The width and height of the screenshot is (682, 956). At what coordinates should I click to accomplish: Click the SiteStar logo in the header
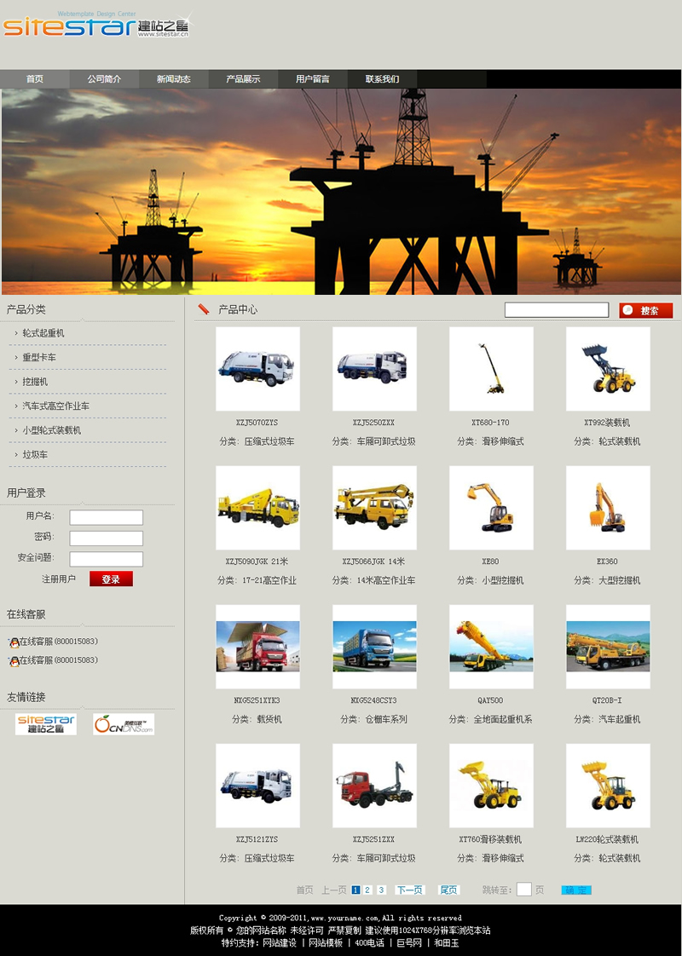[98, 26]
